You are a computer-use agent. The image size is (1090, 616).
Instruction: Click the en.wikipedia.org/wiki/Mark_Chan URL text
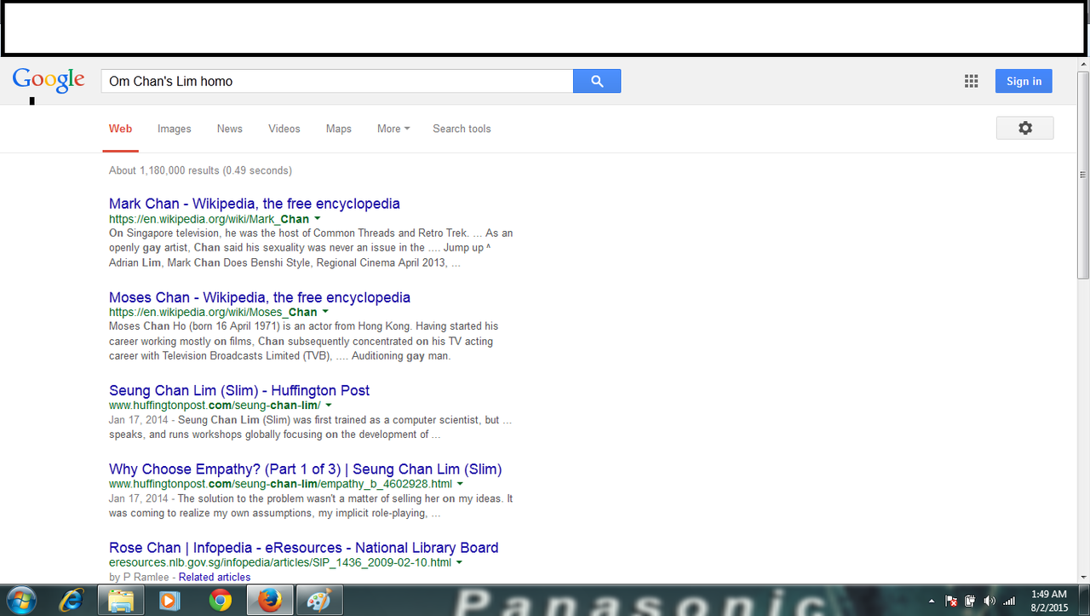209,219
